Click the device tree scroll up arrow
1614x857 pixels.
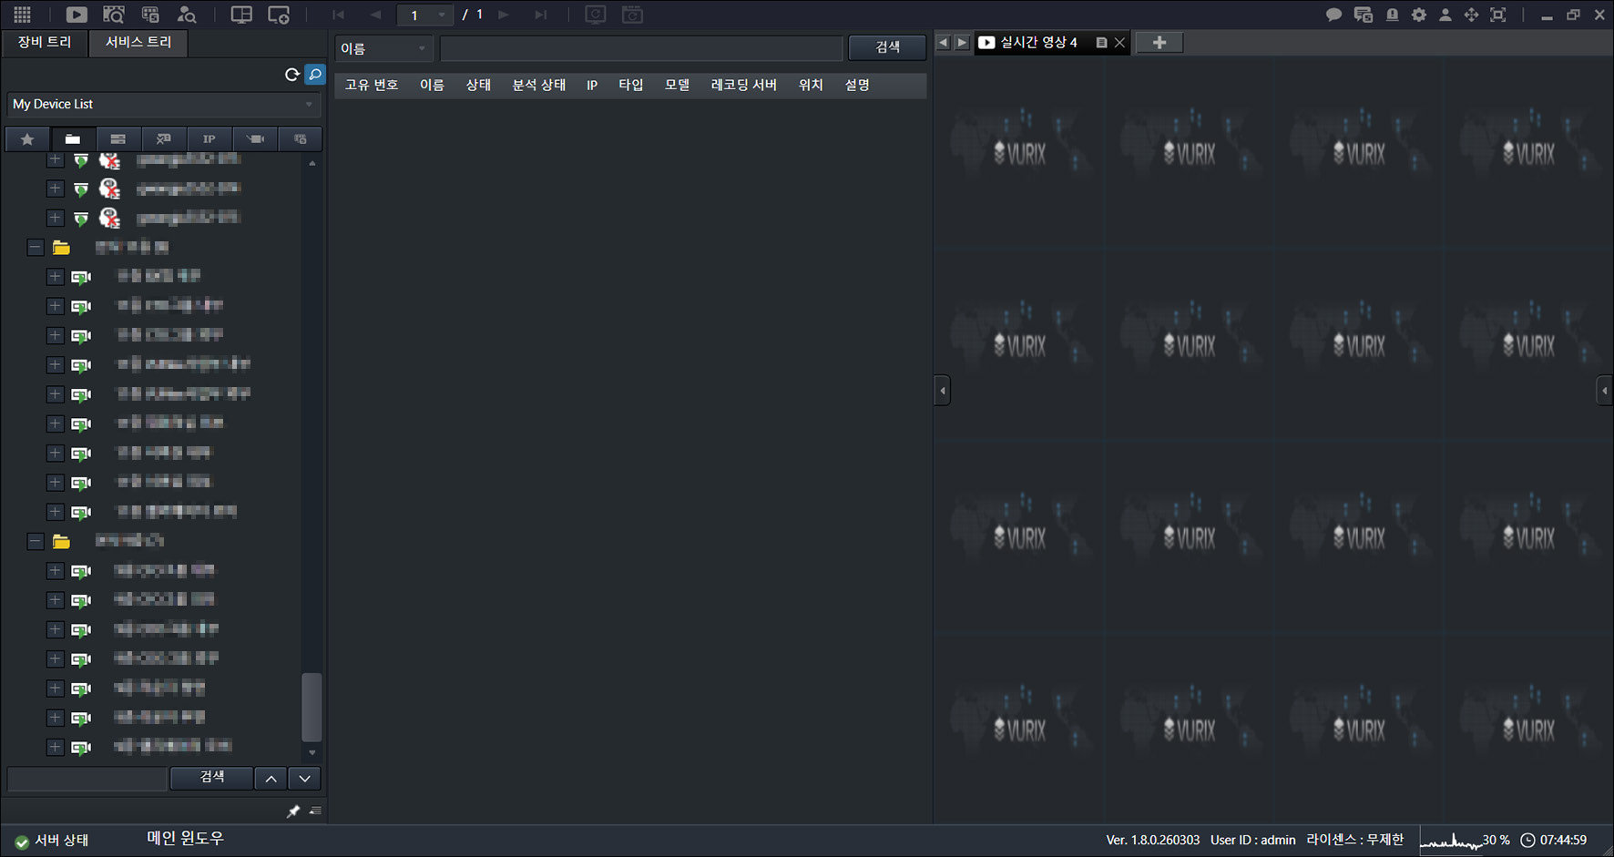tap(312, 164)
